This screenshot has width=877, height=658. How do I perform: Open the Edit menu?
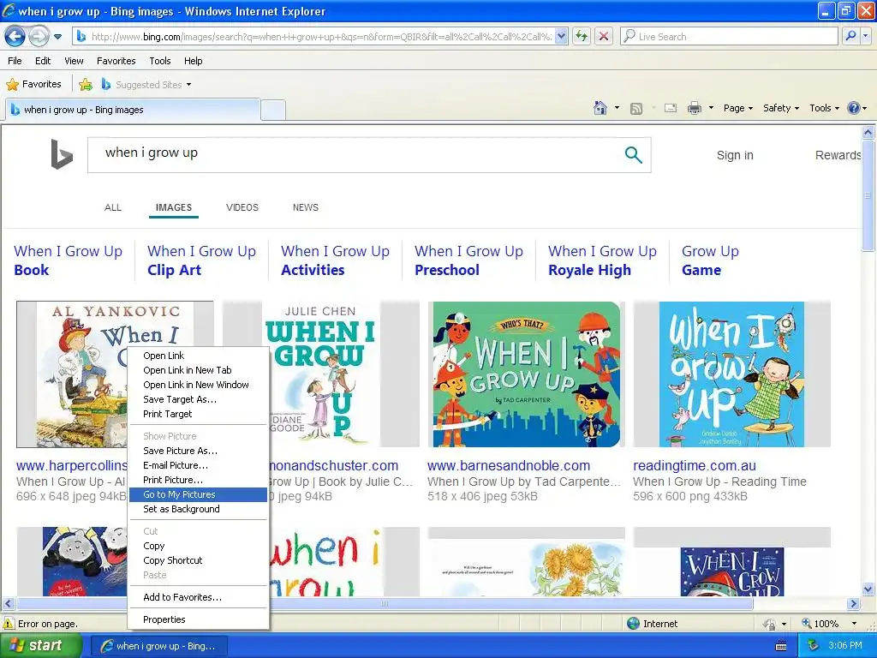(x=43, y=61)
